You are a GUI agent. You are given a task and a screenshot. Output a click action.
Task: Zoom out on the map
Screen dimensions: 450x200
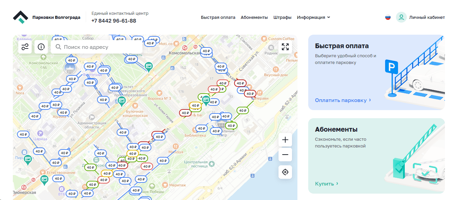pyautogui.click(x=285, y=155)
